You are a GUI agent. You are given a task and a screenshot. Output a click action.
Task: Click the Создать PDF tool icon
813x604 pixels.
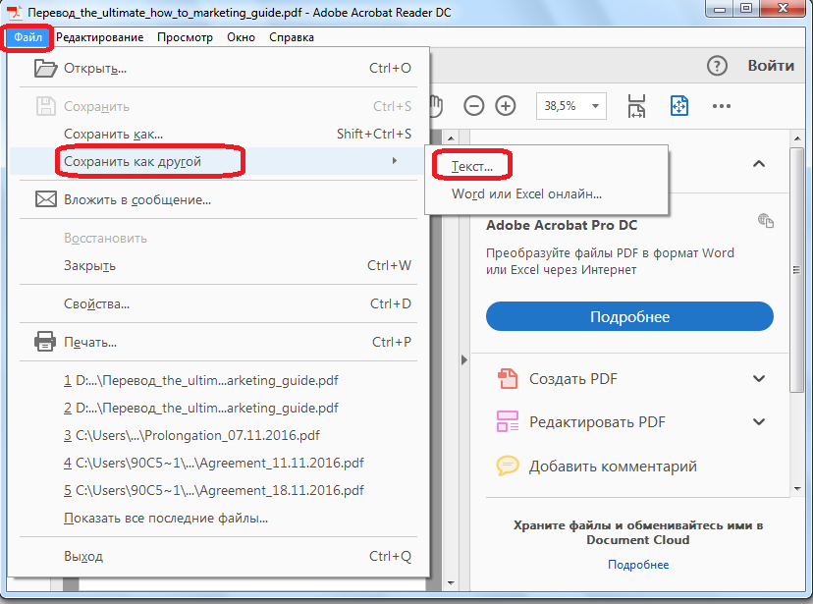507,379
